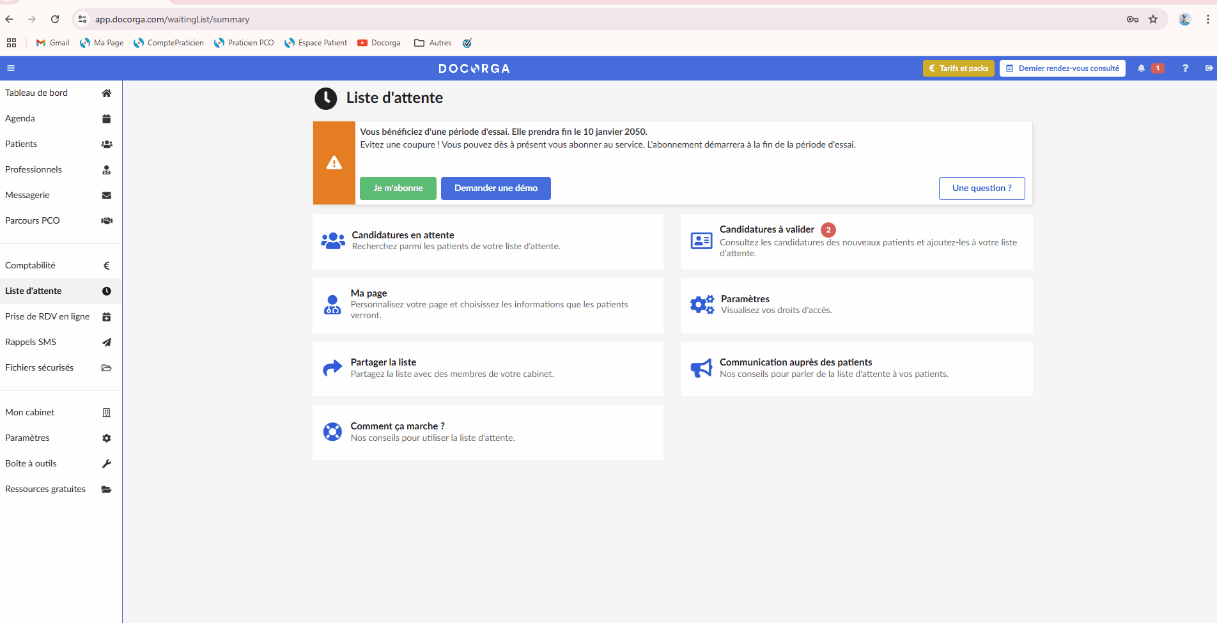The image size is (1217, 623).
Task: Click the help question mark icon
Action: [x=1185, y=68]
